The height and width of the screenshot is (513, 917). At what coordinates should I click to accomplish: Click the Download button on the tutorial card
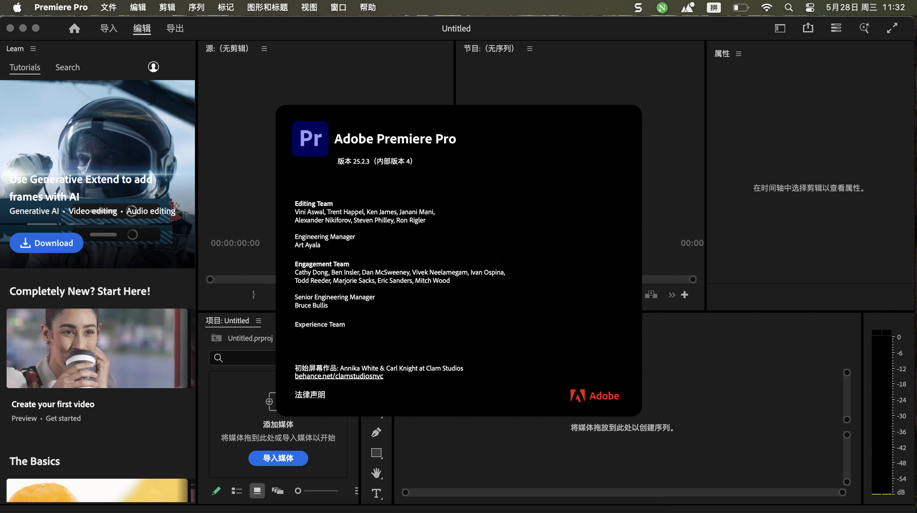pos(46,243)
